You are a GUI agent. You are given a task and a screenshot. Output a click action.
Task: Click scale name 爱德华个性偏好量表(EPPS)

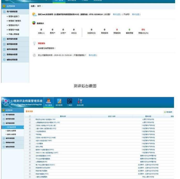pyautogui.click(x=45, y=150)
